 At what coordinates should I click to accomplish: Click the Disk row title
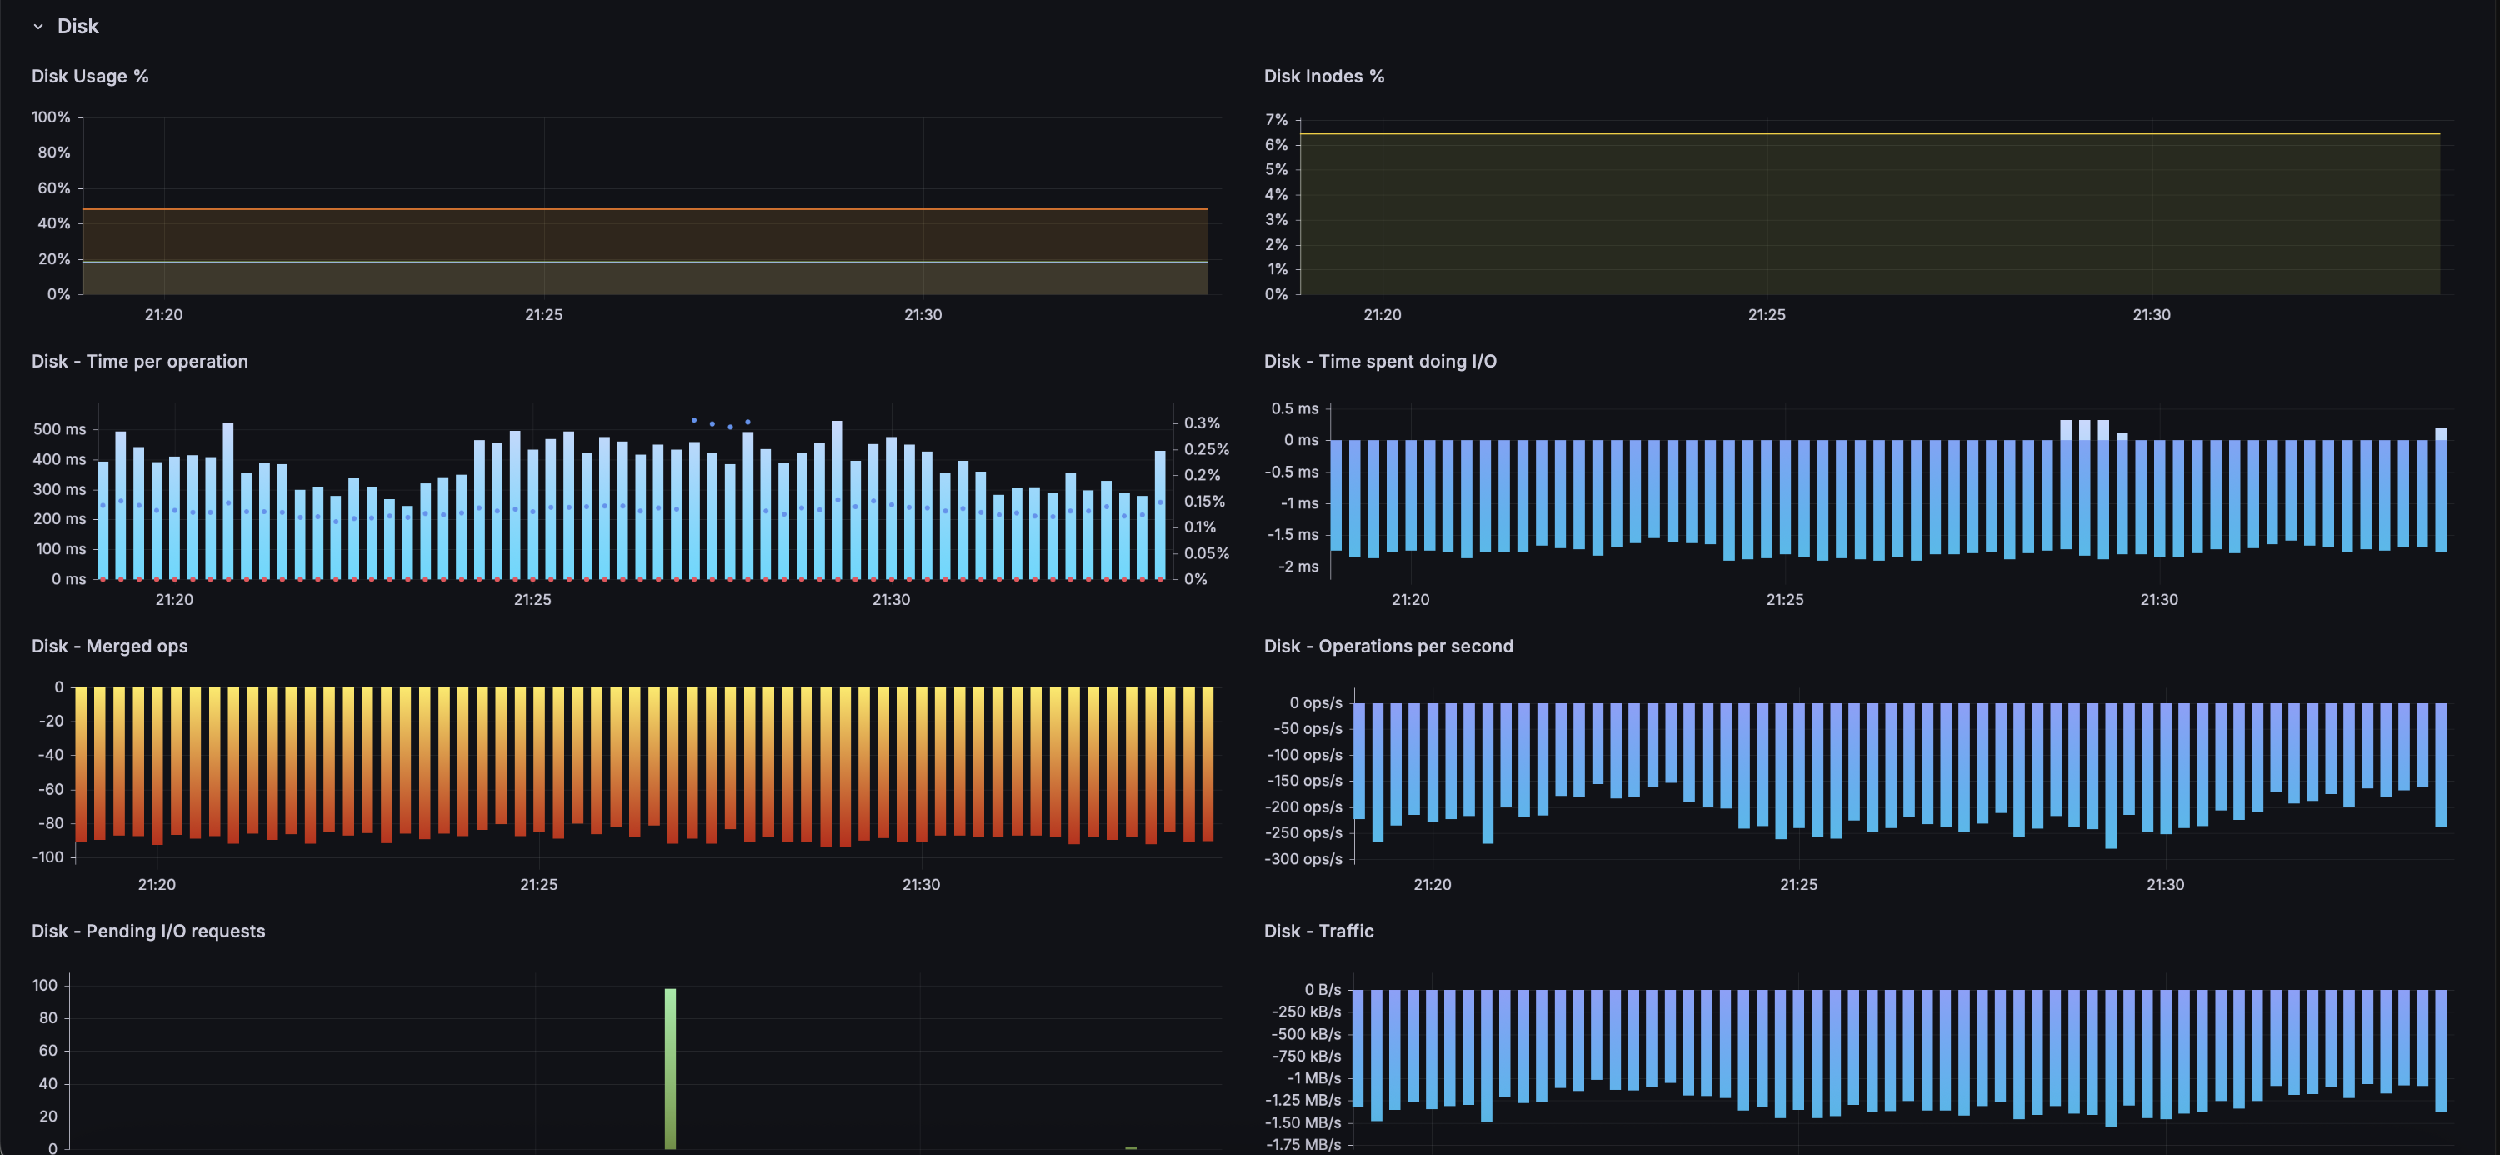click(77, 26)
